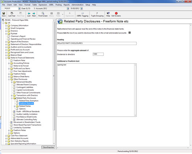Tick disclose in small abbreviated accounts box

(130, 33)
